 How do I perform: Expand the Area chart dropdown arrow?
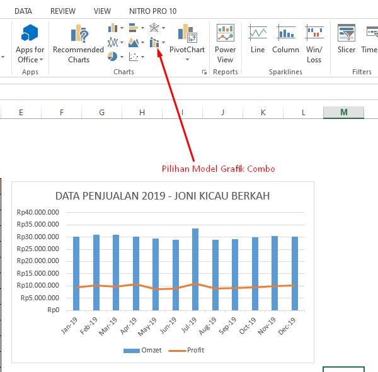(x=142, y=43)
